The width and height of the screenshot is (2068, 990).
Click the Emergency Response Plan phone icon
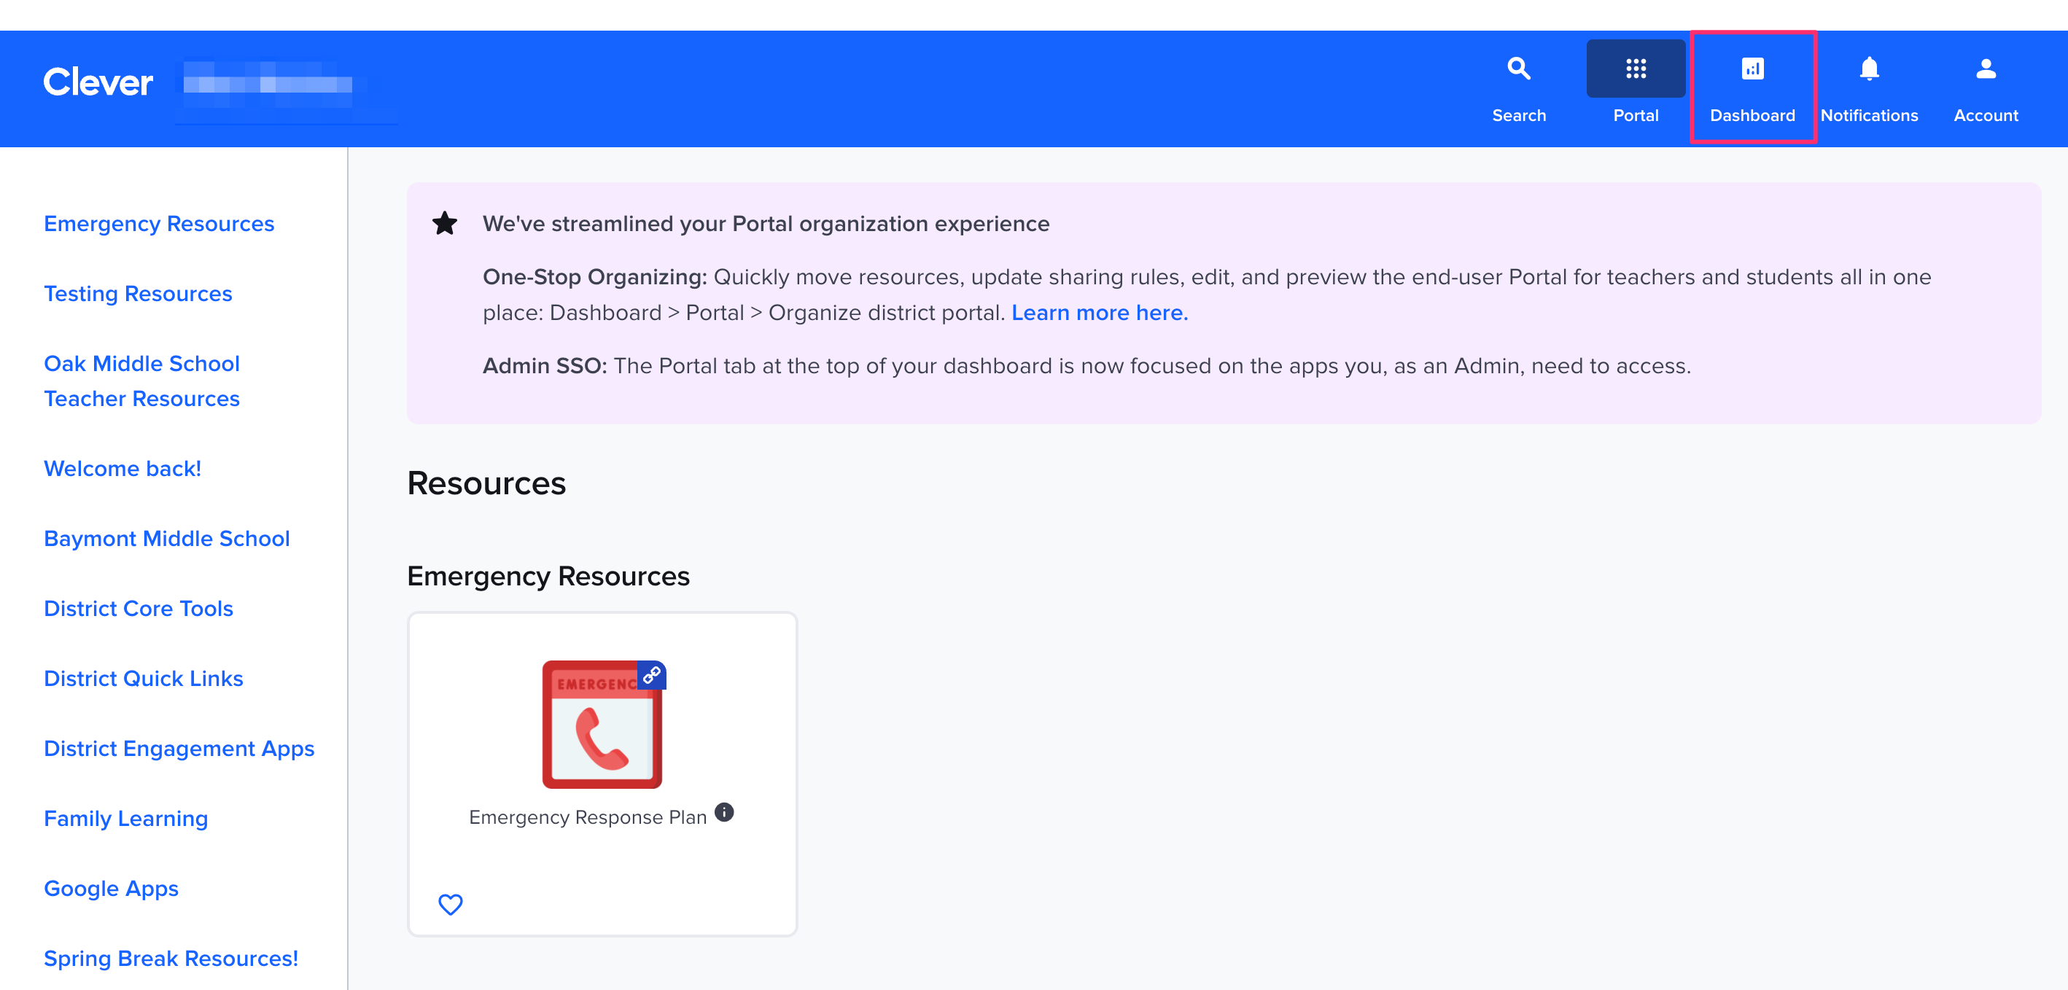(602, 725)
